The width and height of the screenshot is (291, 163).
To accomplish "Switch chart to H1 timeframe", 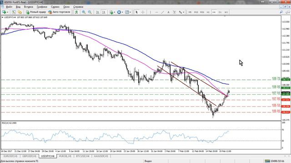I will point(208,12).
